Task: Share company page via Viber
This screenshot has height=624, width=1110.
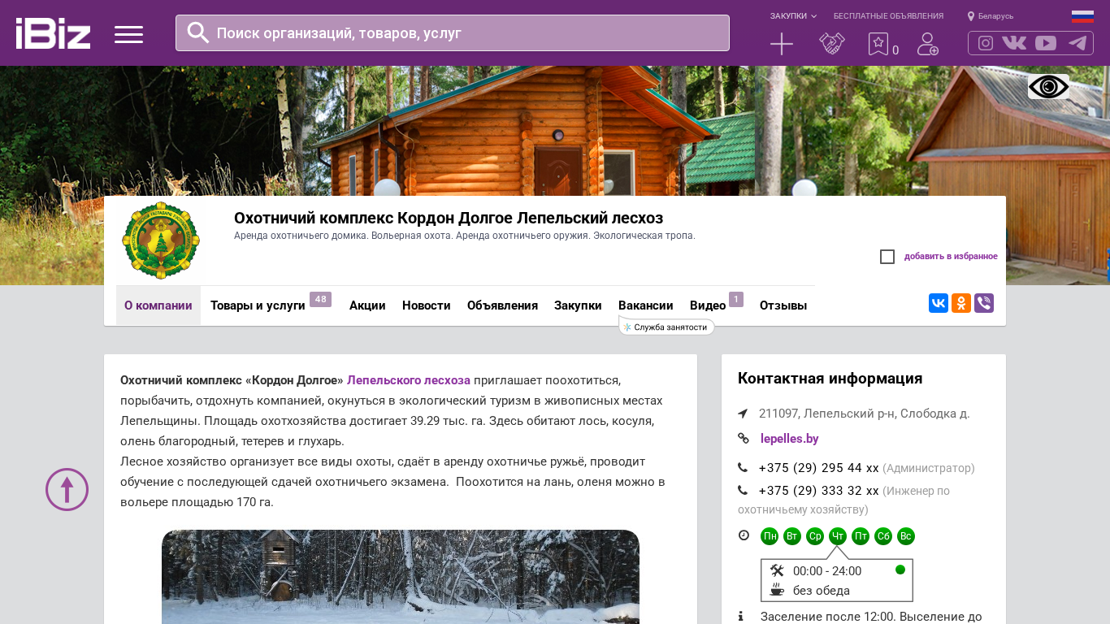Action: (984, 303)
